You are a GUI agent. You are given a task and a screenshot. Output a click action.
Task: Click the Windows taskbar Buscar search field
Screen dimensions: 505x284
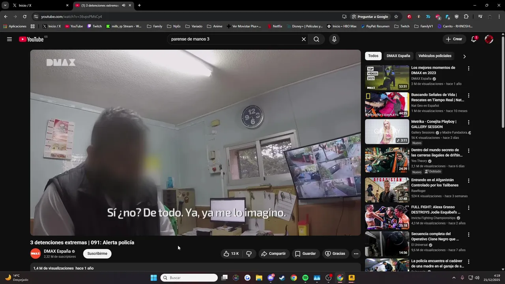tap(189, 278)
